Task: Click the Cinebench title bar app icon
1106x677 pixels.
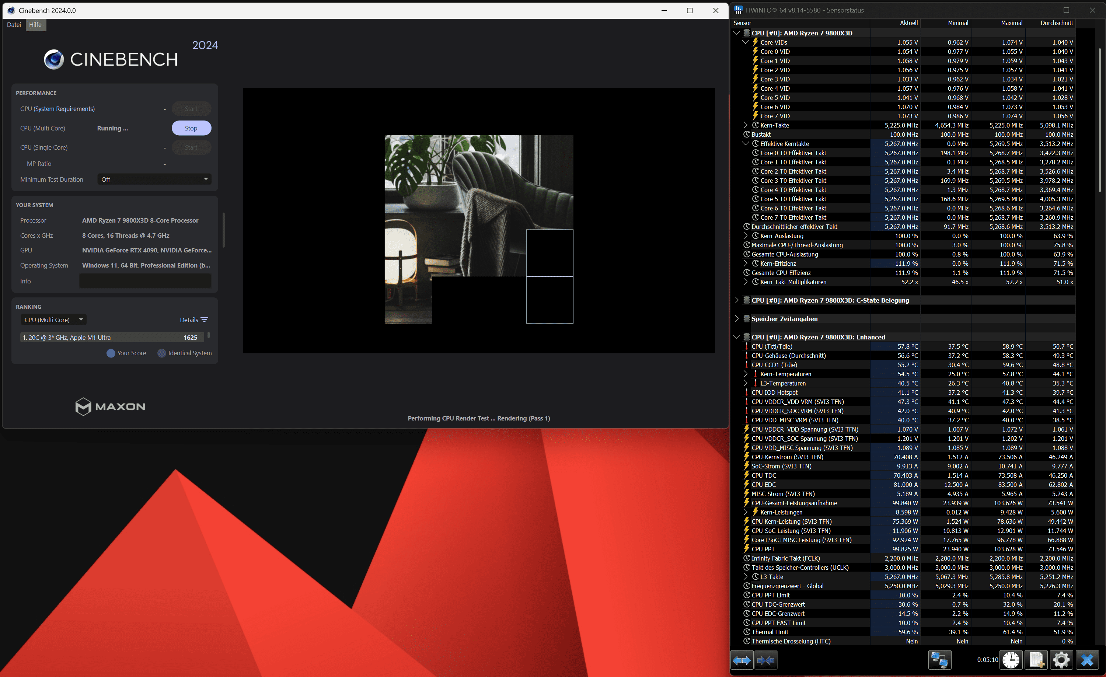Action: click(11, 10)
